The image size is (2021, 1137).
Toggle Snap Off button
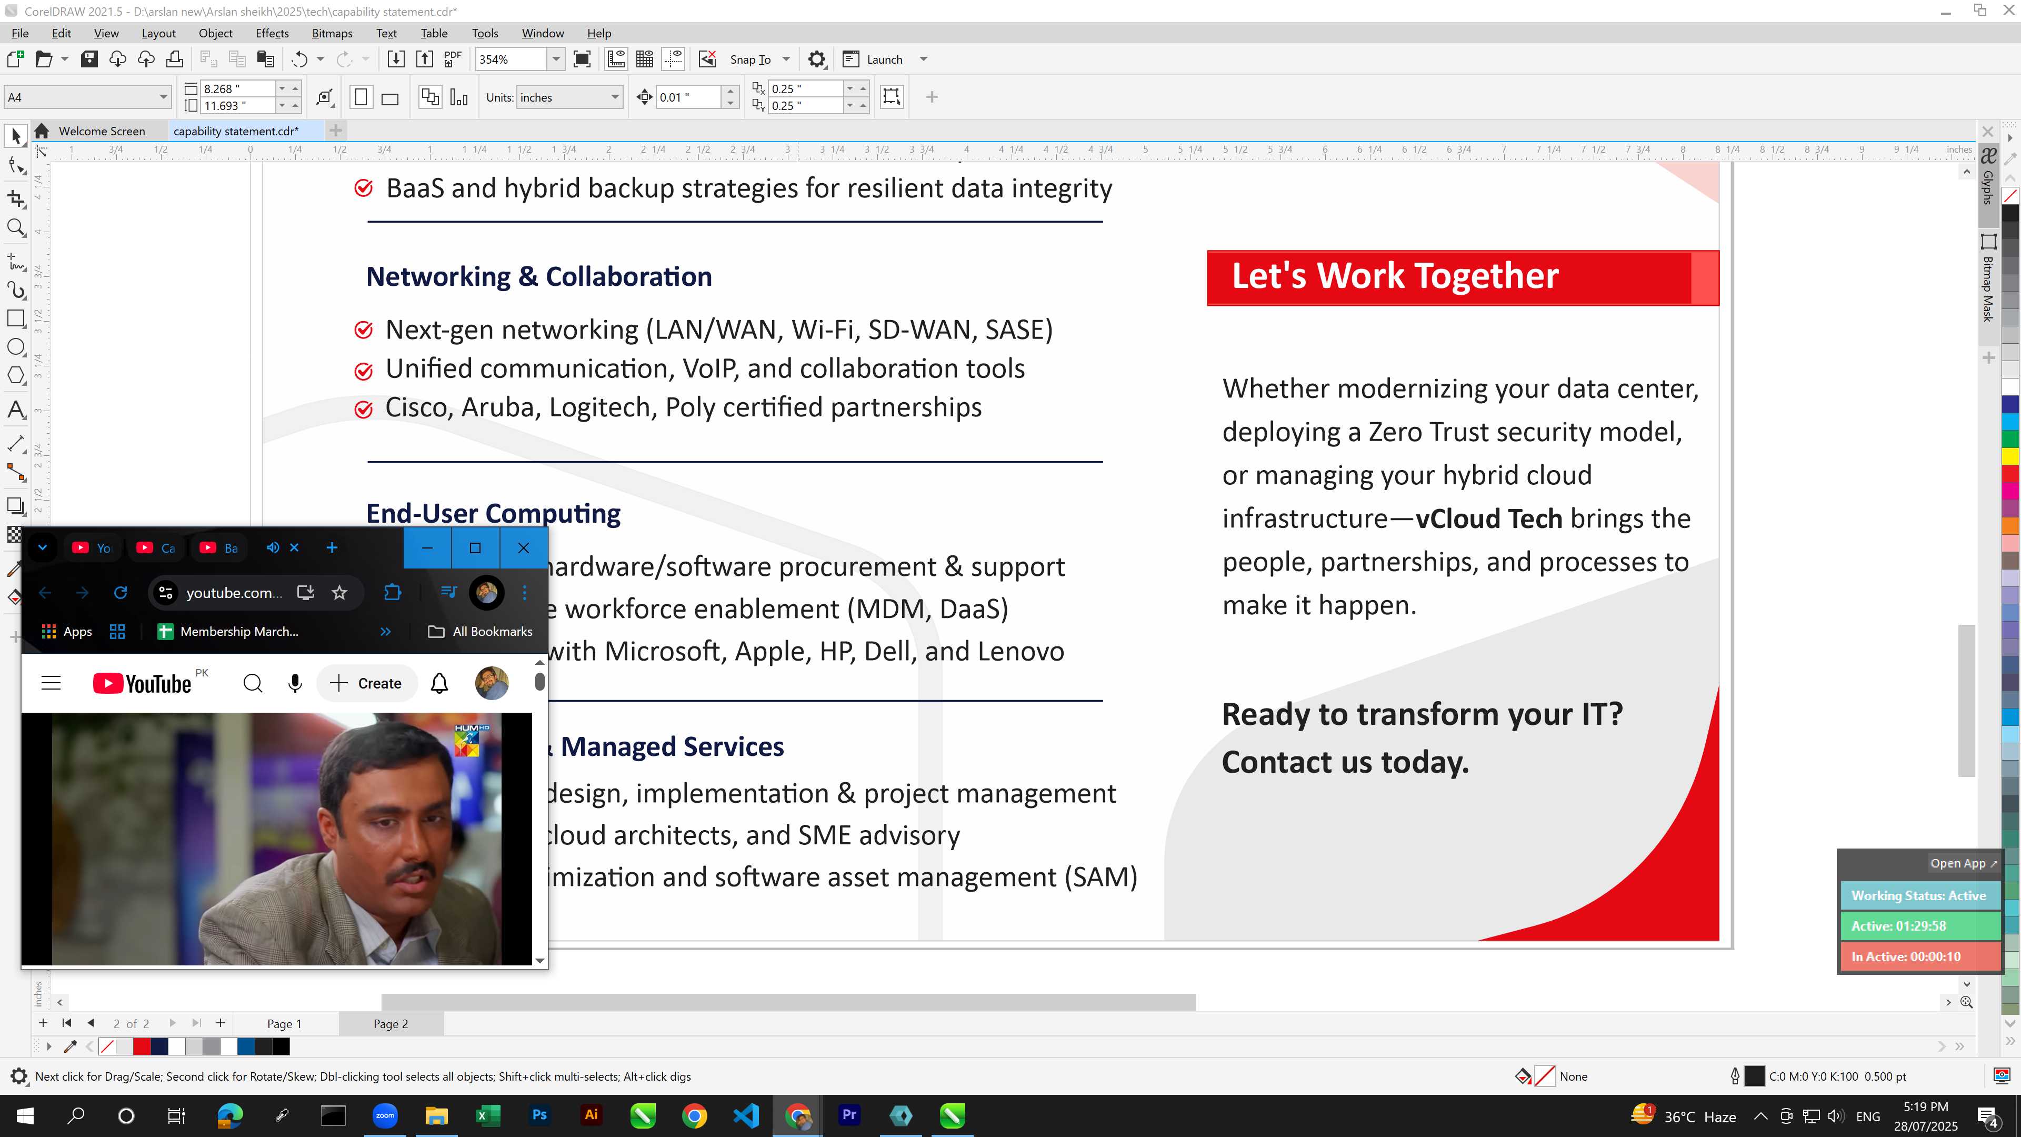708,59
